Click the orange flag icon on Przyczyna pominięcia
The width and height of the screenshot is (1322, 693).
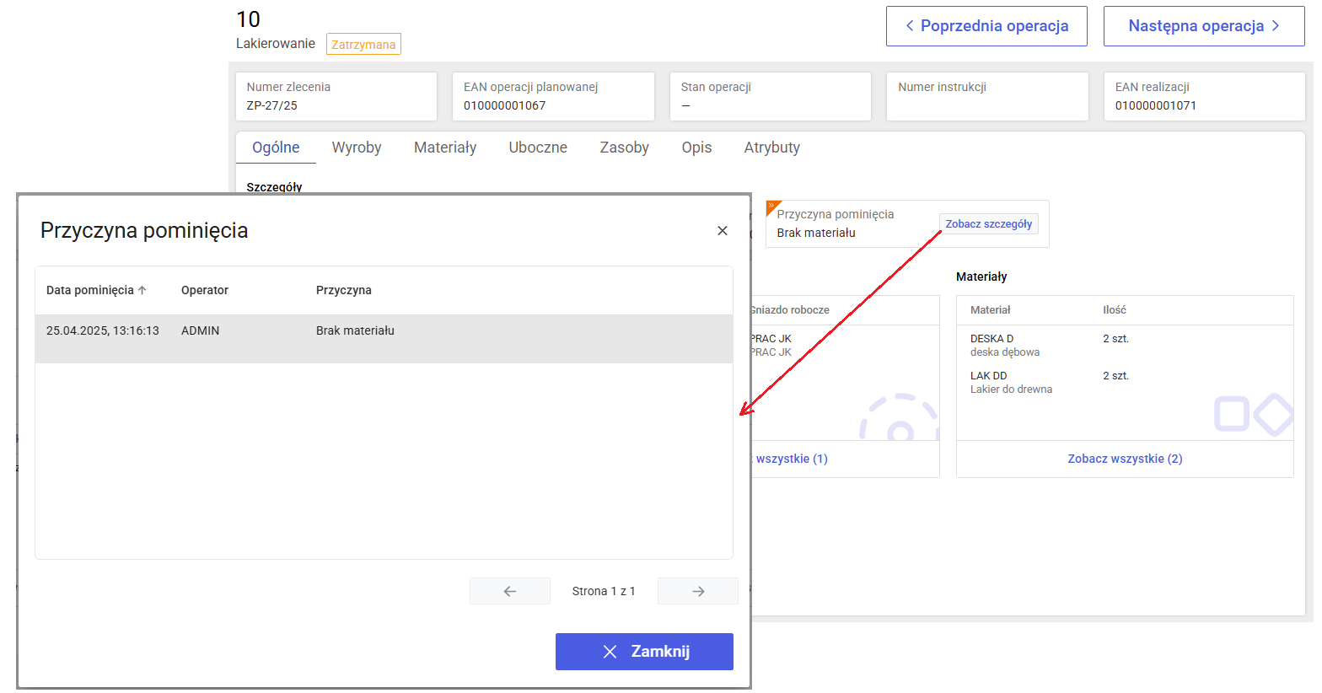point(771,206)
